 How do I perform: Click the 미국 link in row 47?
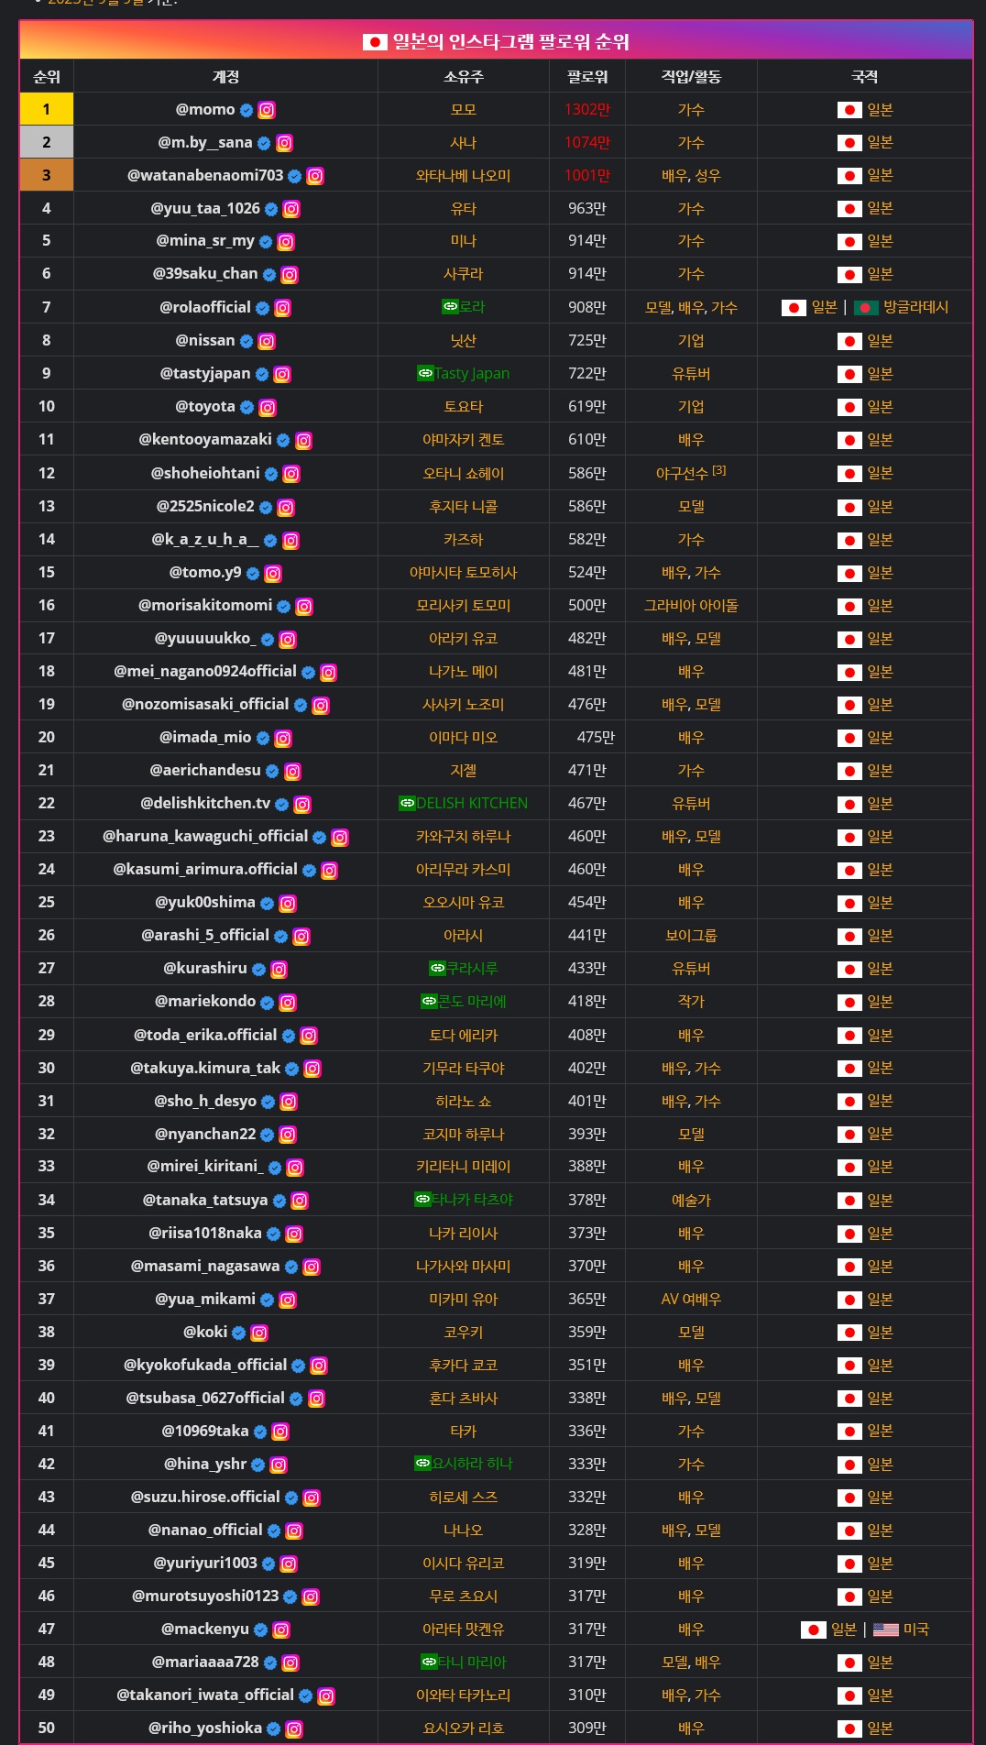pyautogui.click(x=915, y=1630)
